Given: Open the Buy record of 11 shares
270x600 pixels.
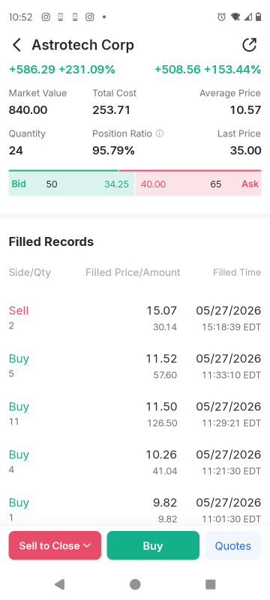Looking at the screenshot, I should [135, 414].
